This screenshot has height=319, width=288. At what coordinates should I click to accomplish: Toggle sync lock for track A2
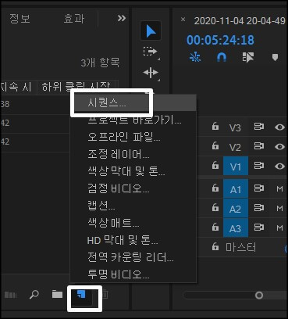(x=258, y=208)
